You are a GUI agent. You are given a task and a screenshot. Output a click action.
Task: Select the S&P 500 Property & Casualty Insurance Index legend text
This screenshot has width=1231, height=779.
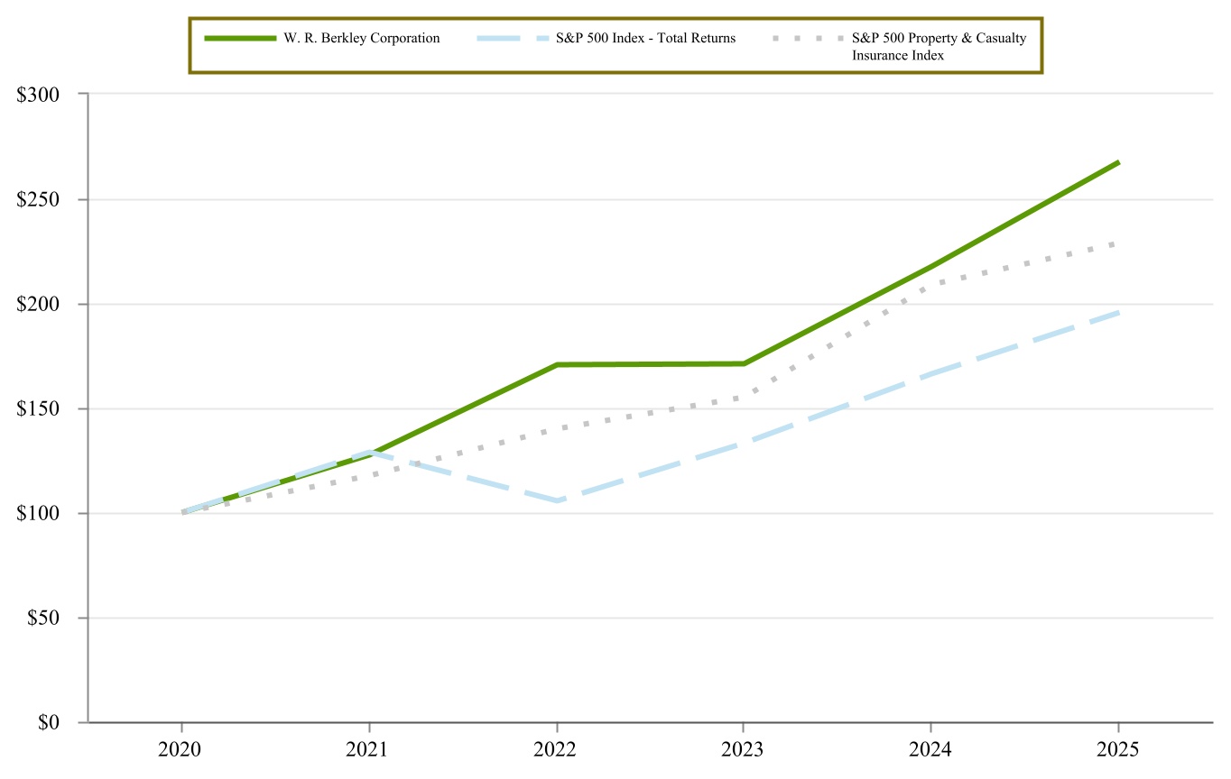pos(939,47)
